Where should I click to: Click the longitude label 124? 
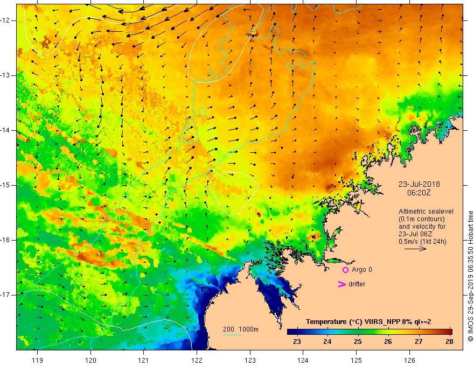303,360
